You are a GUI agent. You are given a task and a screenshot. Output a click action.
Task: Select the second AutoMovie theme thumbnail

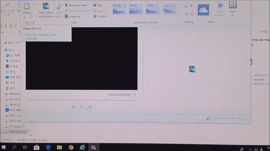click(x=136, y=9)
